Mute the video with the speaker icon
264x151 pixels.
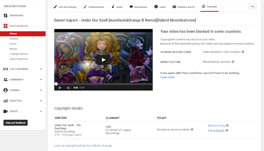[x=68, y=88]
